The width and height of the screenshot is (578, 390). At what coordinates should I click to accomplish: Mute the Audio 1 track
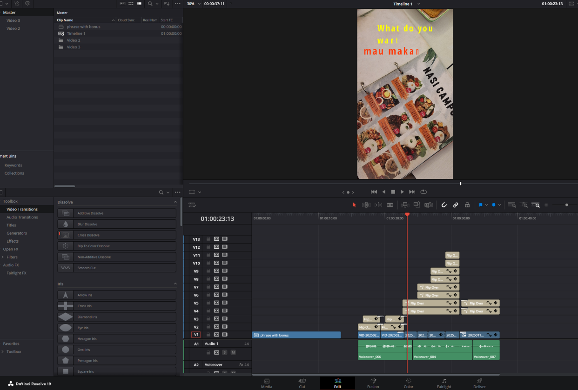(233, 352)
